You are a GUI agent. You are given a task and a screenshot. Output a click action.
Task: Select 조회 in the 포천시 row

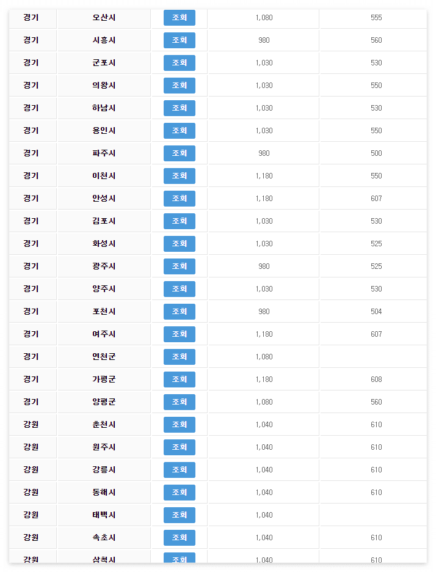tap(179, 312)
